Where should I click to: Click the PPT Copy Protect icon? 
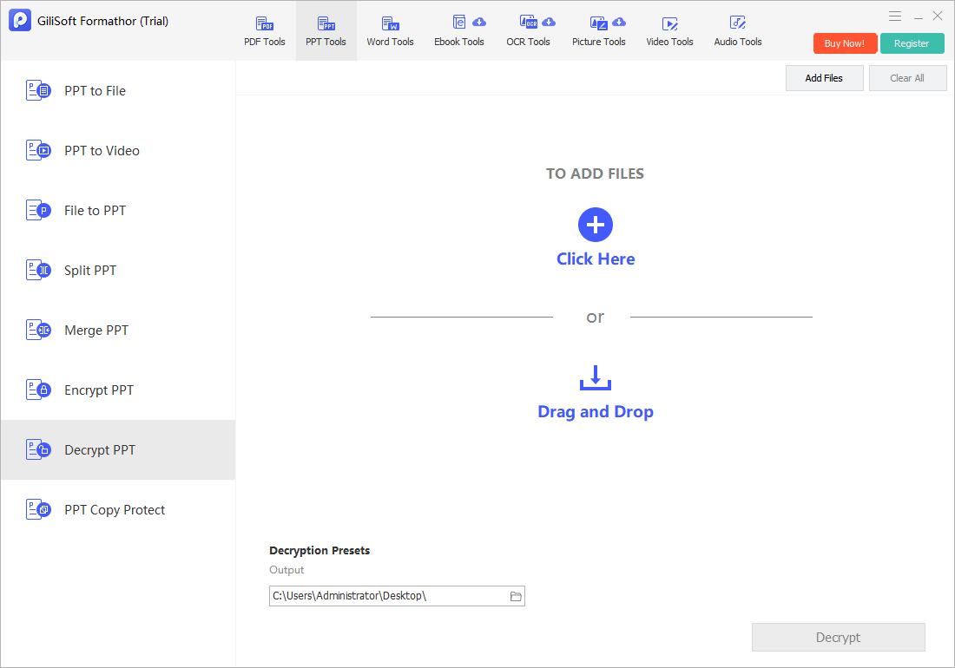tap(38, 510)
